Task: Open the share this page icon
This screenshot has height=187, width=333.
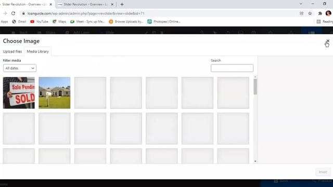Action: pyautogui.click(x=302, y=14)
